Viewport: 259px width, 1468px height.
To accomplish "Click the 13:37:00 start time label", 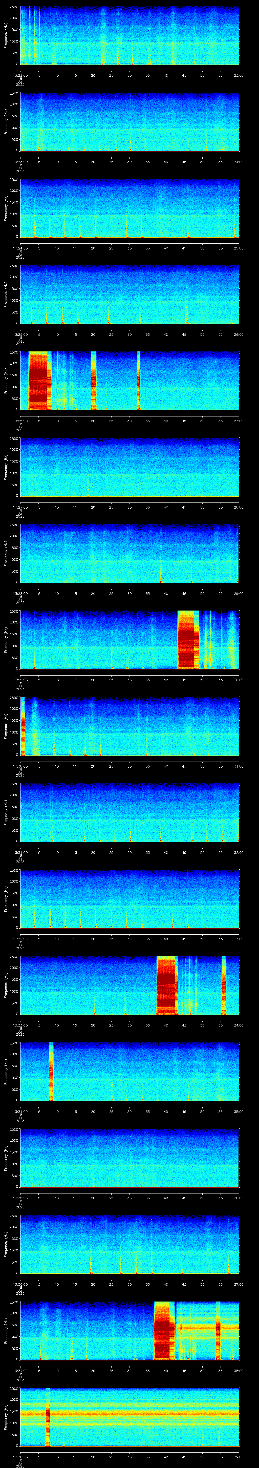I will pyautogui.click(x=20, y=1371).
